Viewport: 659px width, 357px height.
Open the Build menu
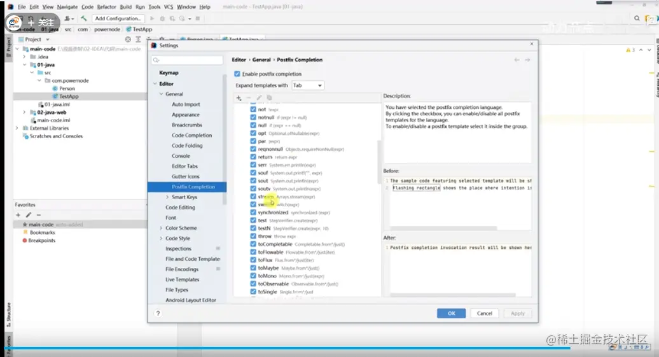pyautogui.click(x=126, y=7)
